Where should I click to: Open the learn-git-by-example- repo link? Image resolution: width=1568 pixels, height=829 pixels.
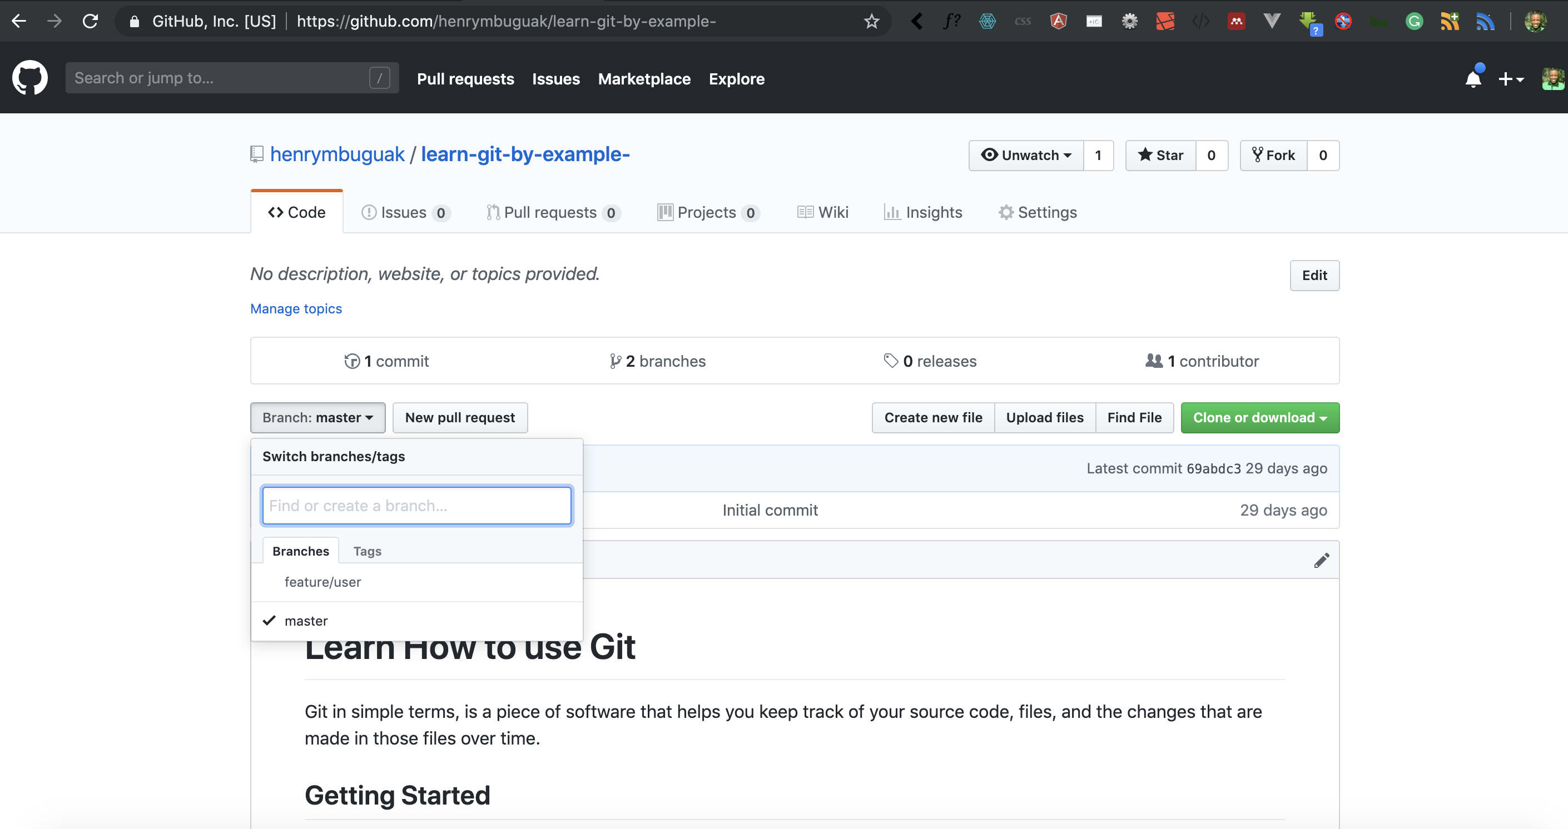click(525, 154)
